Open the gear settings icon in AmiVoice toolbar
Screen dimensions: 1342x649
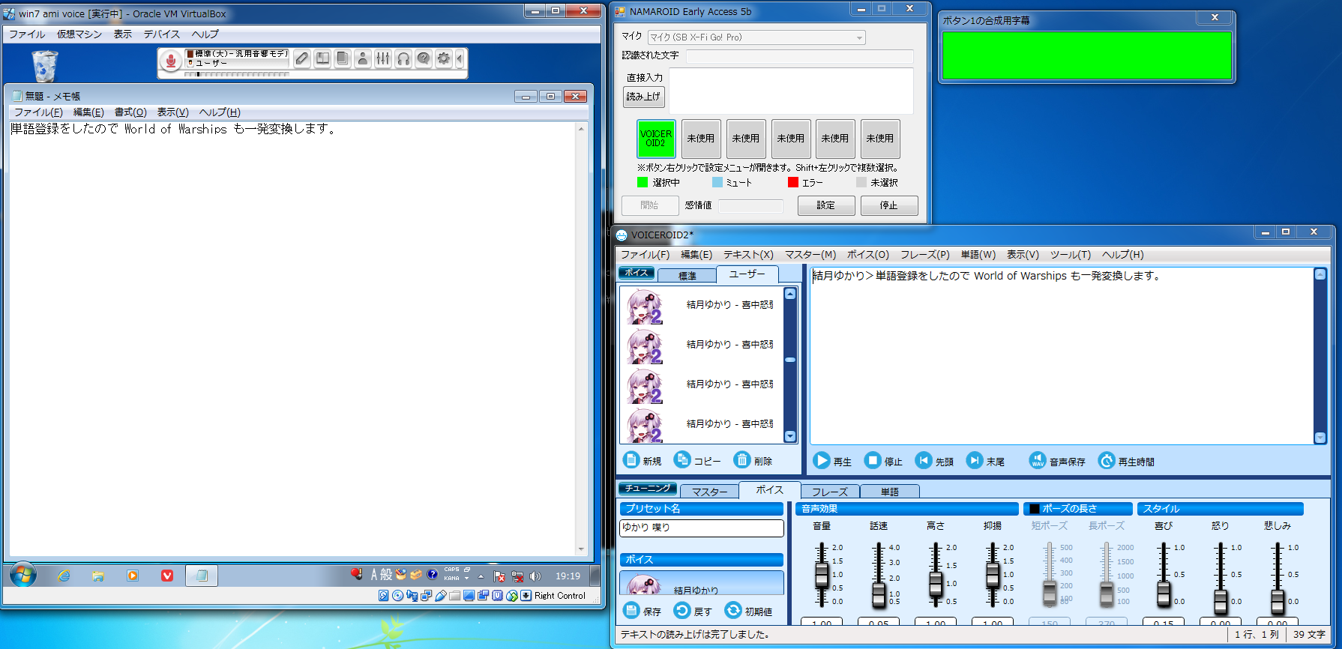click(444, 58)
